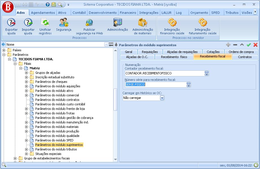Screen dimensions: 260x169
Task: Cancel changes with the red X
Action: point(255,45)
